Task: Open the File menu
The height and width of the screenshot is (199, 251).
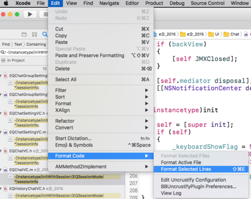Action: pyautogui.click(x=41, y=3)
